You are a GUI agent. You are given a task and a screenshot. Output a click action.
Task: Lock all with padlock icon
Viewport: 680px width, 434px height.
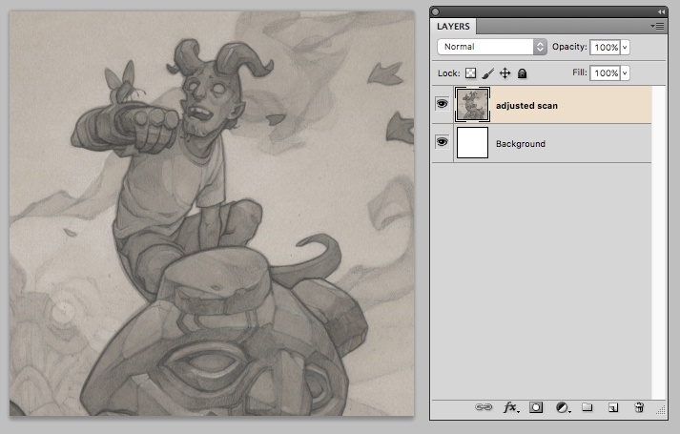(522, 73)
